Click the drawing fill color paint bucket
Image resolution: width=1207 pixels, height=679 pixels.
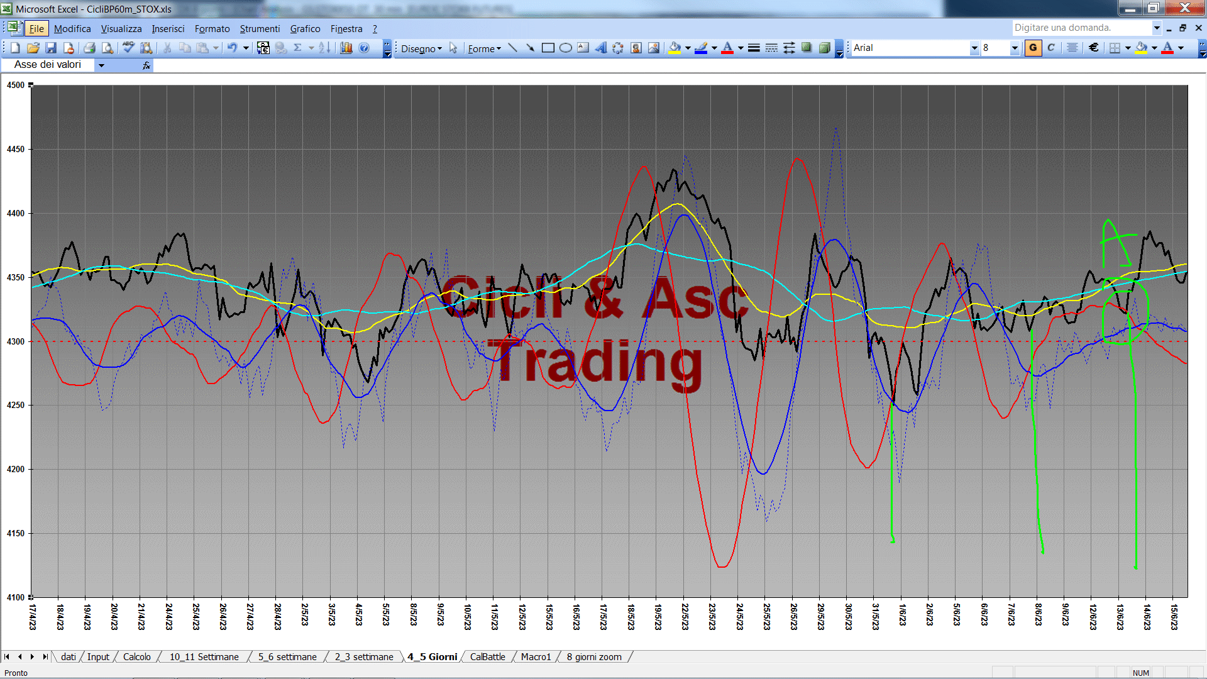(x=675, y=48)
